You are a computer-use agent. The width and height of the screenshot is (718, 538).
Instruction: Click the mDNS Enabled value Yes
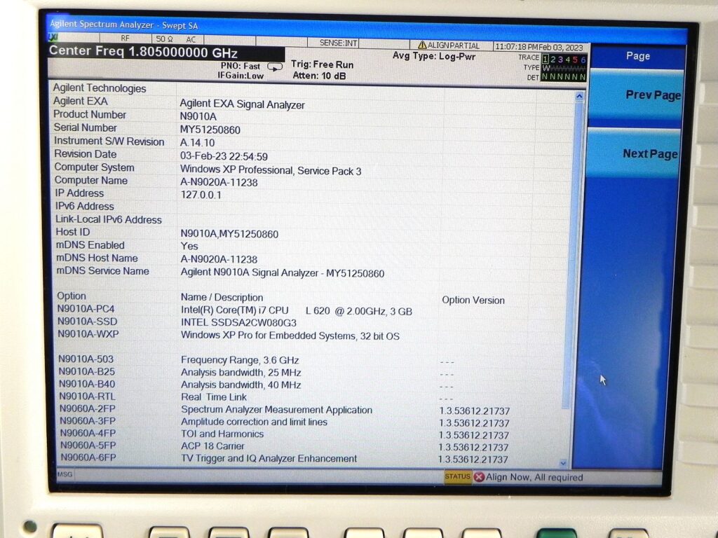[x=189, y=246]
